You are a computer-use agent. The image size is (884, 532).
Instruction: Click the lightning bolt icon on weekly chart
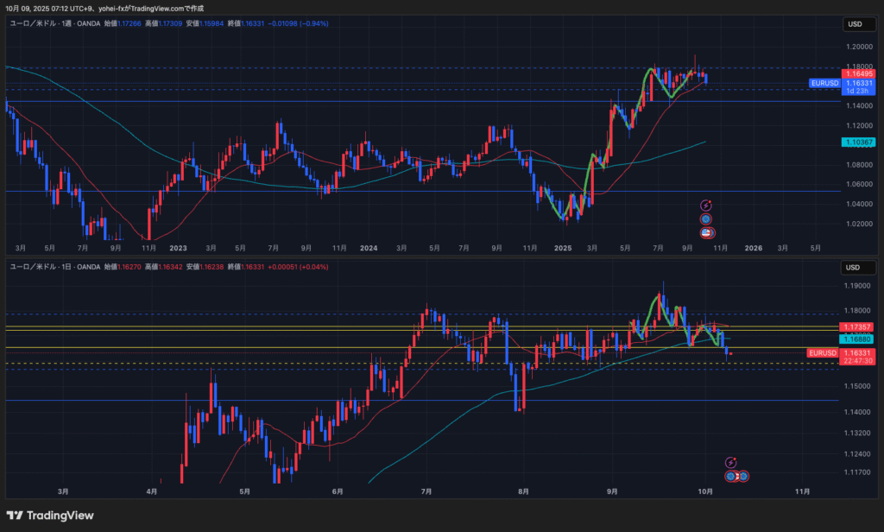[706, 205]
